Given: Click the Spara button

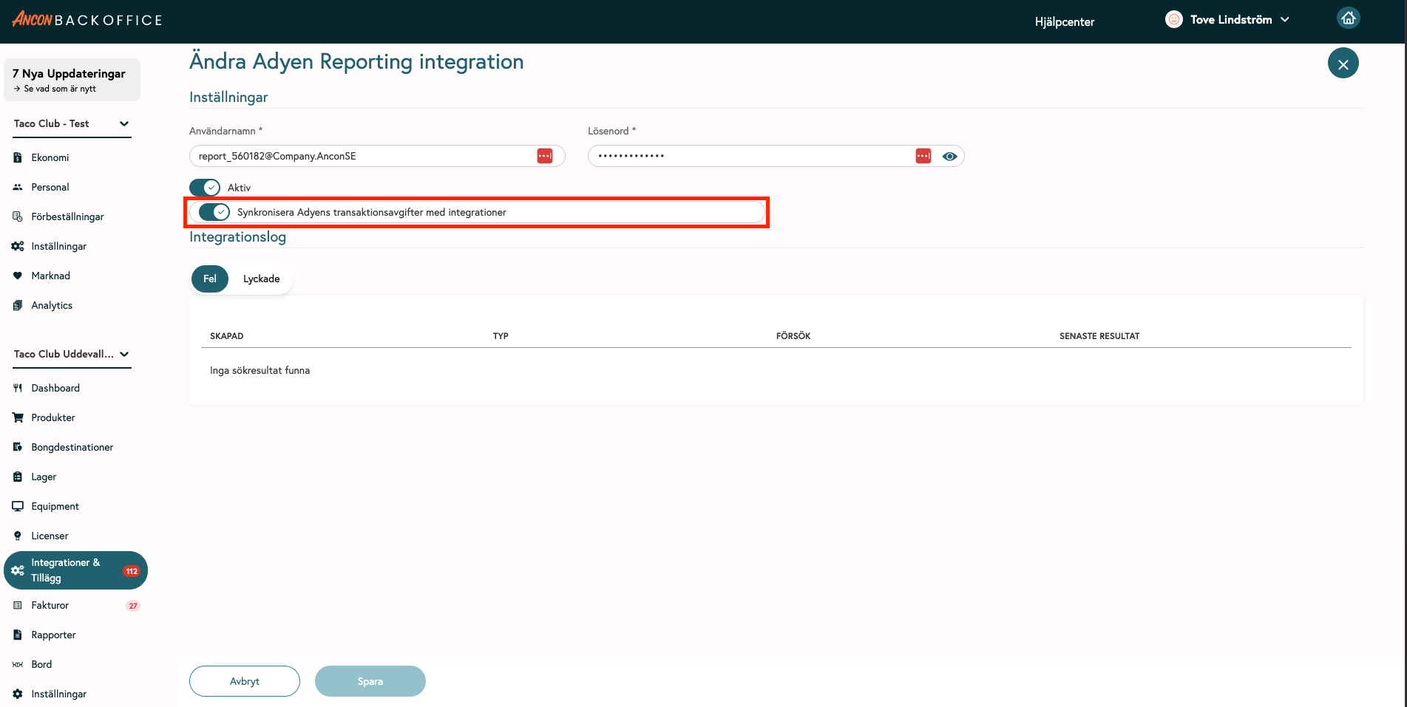Looking at the screenshot, I should click(370, 681).
